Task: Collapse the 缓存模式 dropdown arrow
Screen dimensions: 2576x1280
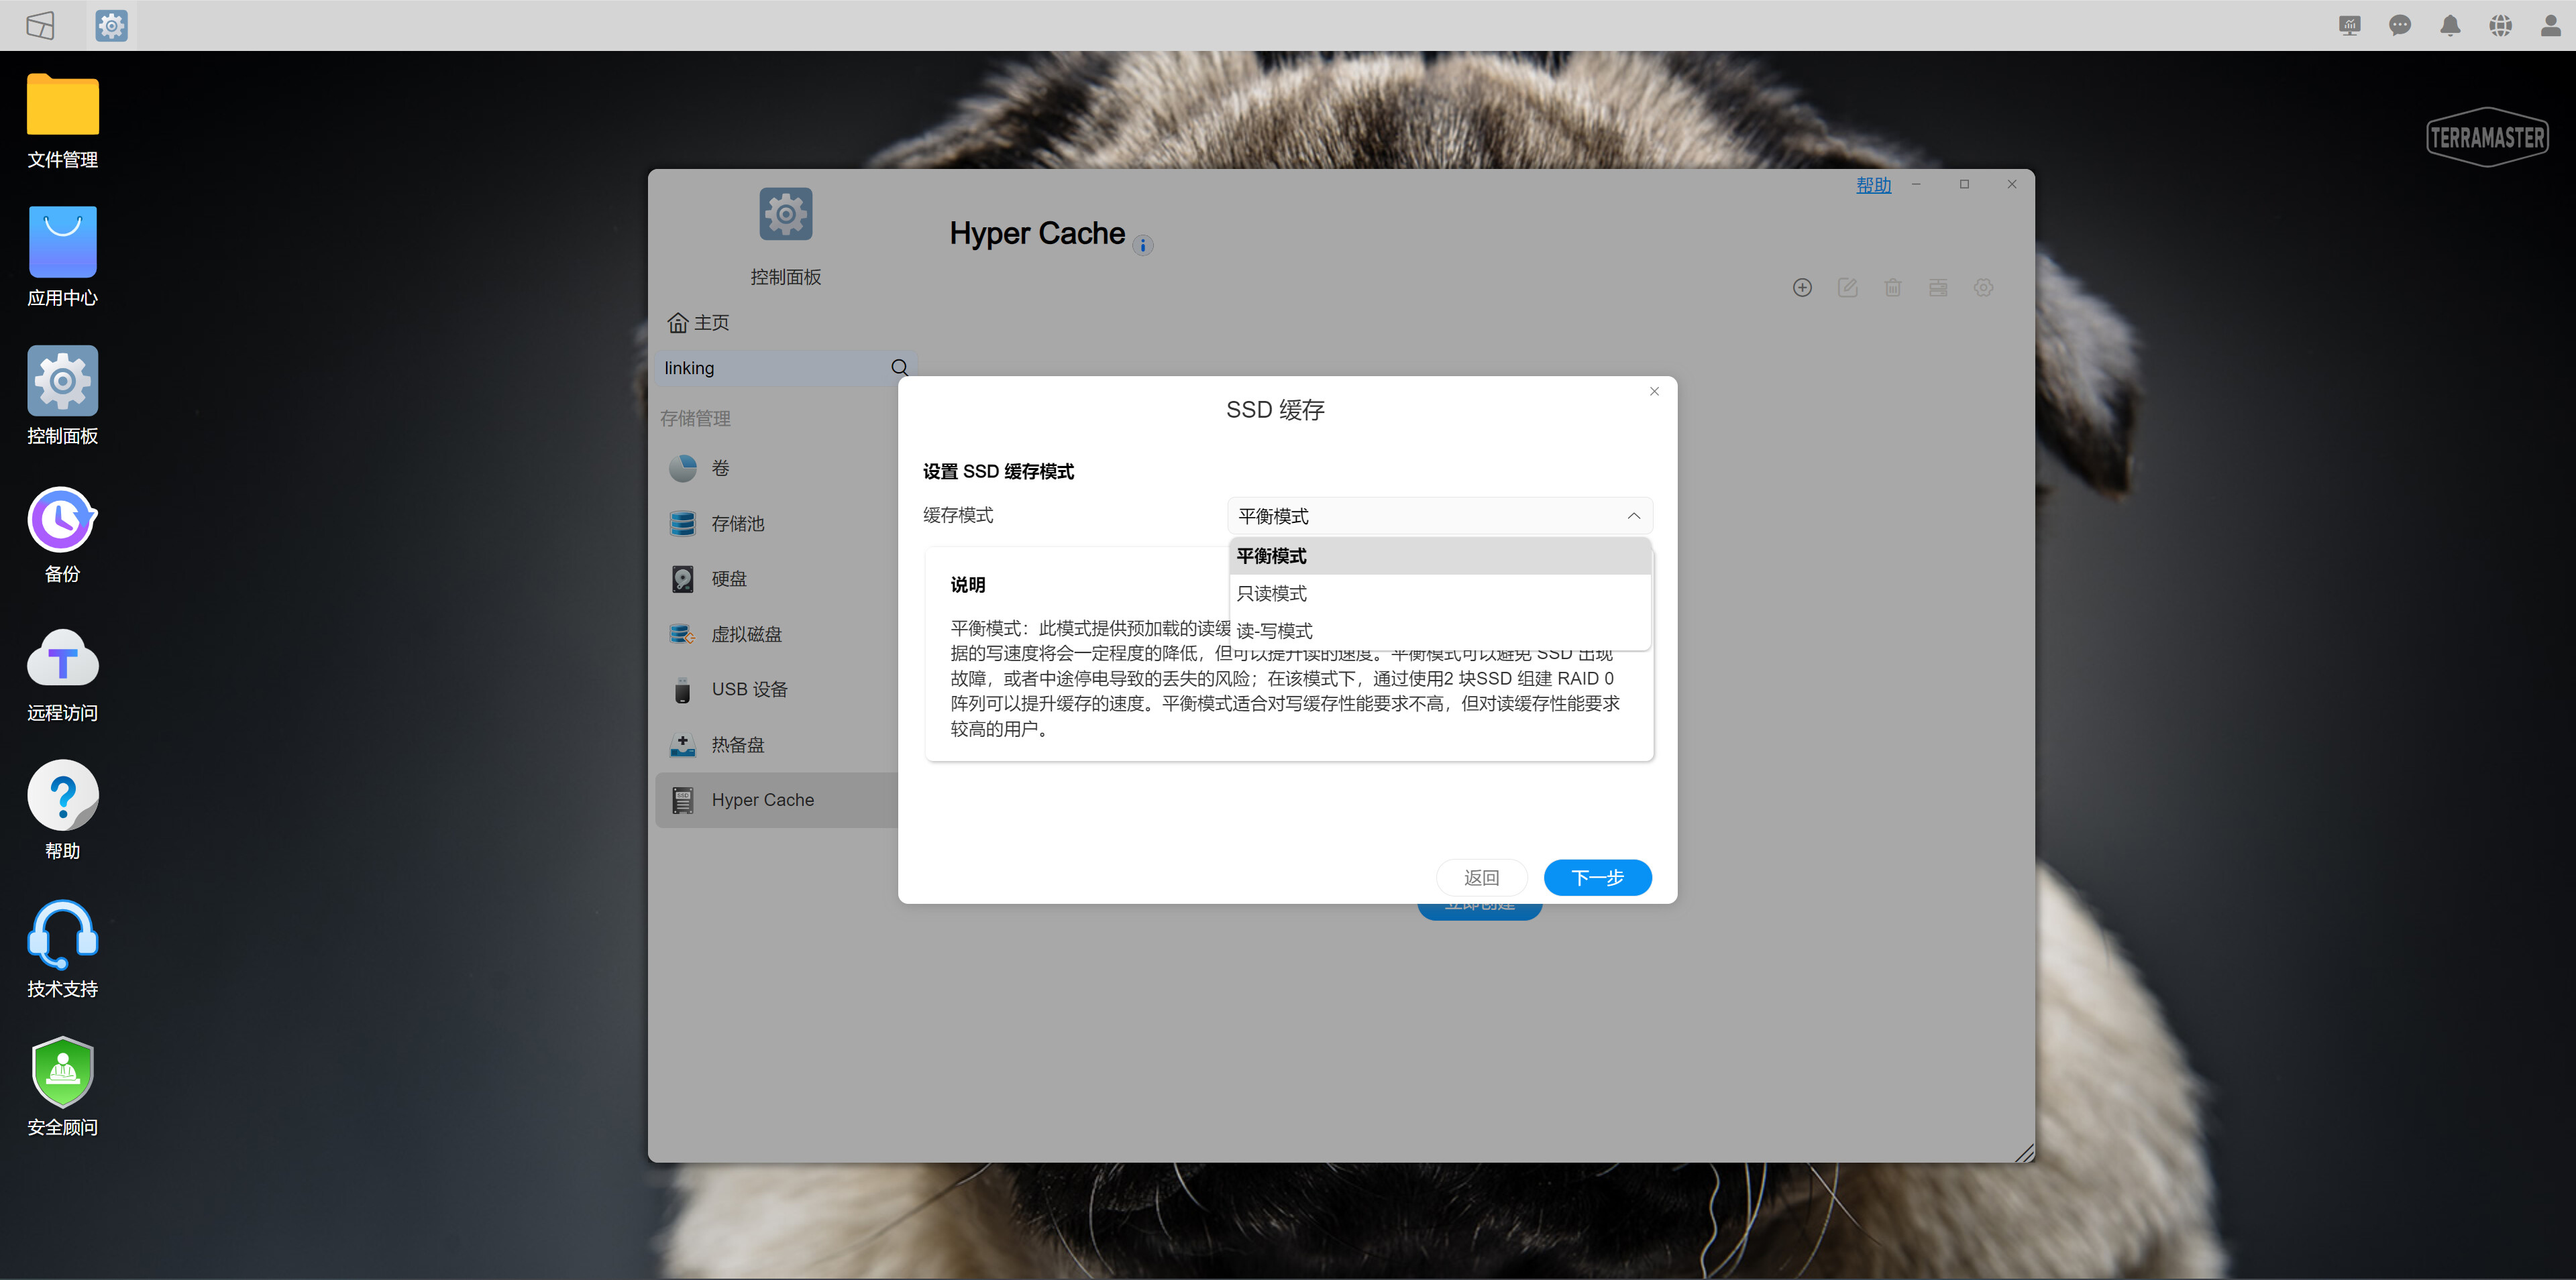Action: (1633, 516)
